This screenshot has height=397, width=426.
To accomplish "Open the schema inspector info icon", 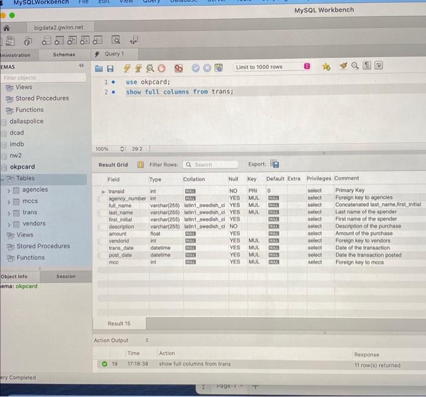I will pyautogui.click(x=28, y=41).
